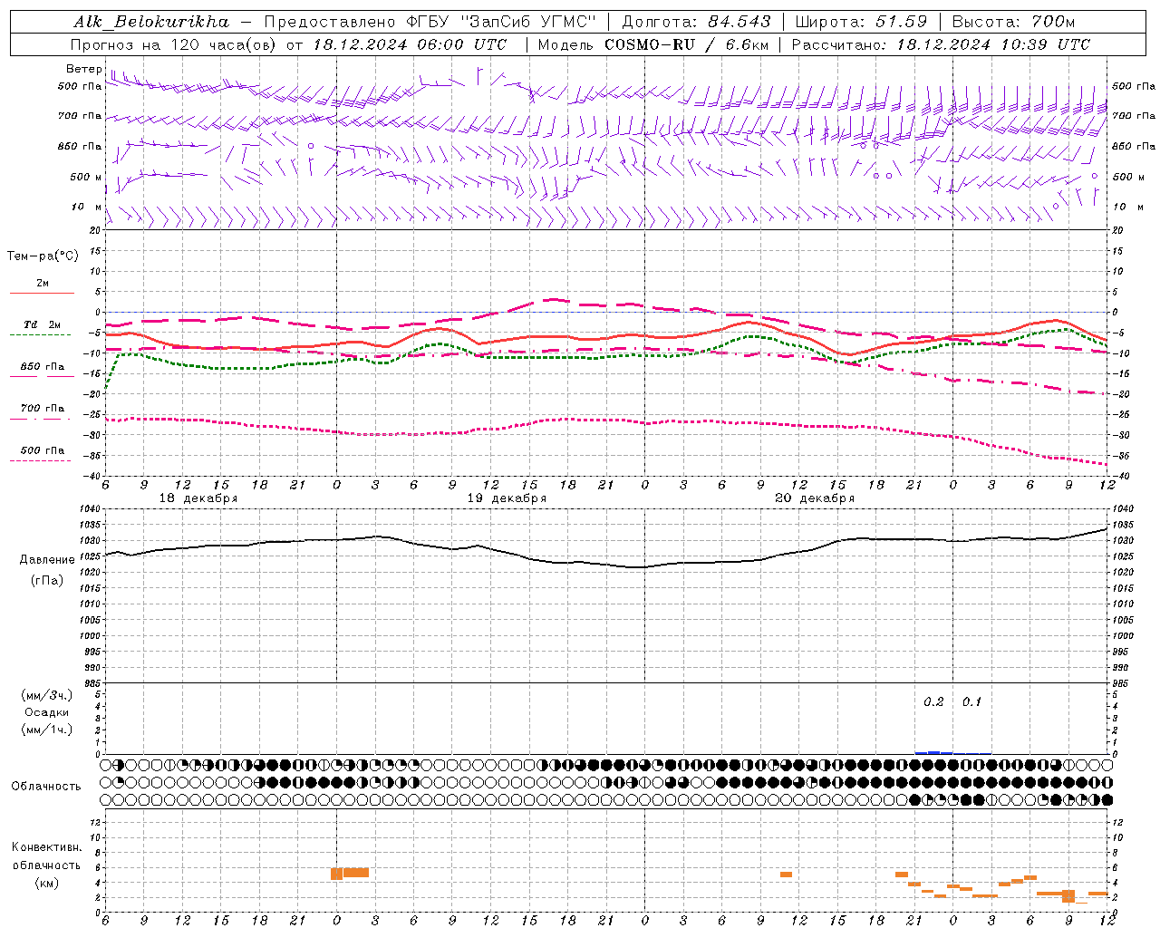The image size is (1160, 928).
Task: Click the blue precipitation bar below 0.2
Action: (x=933, y=752)
